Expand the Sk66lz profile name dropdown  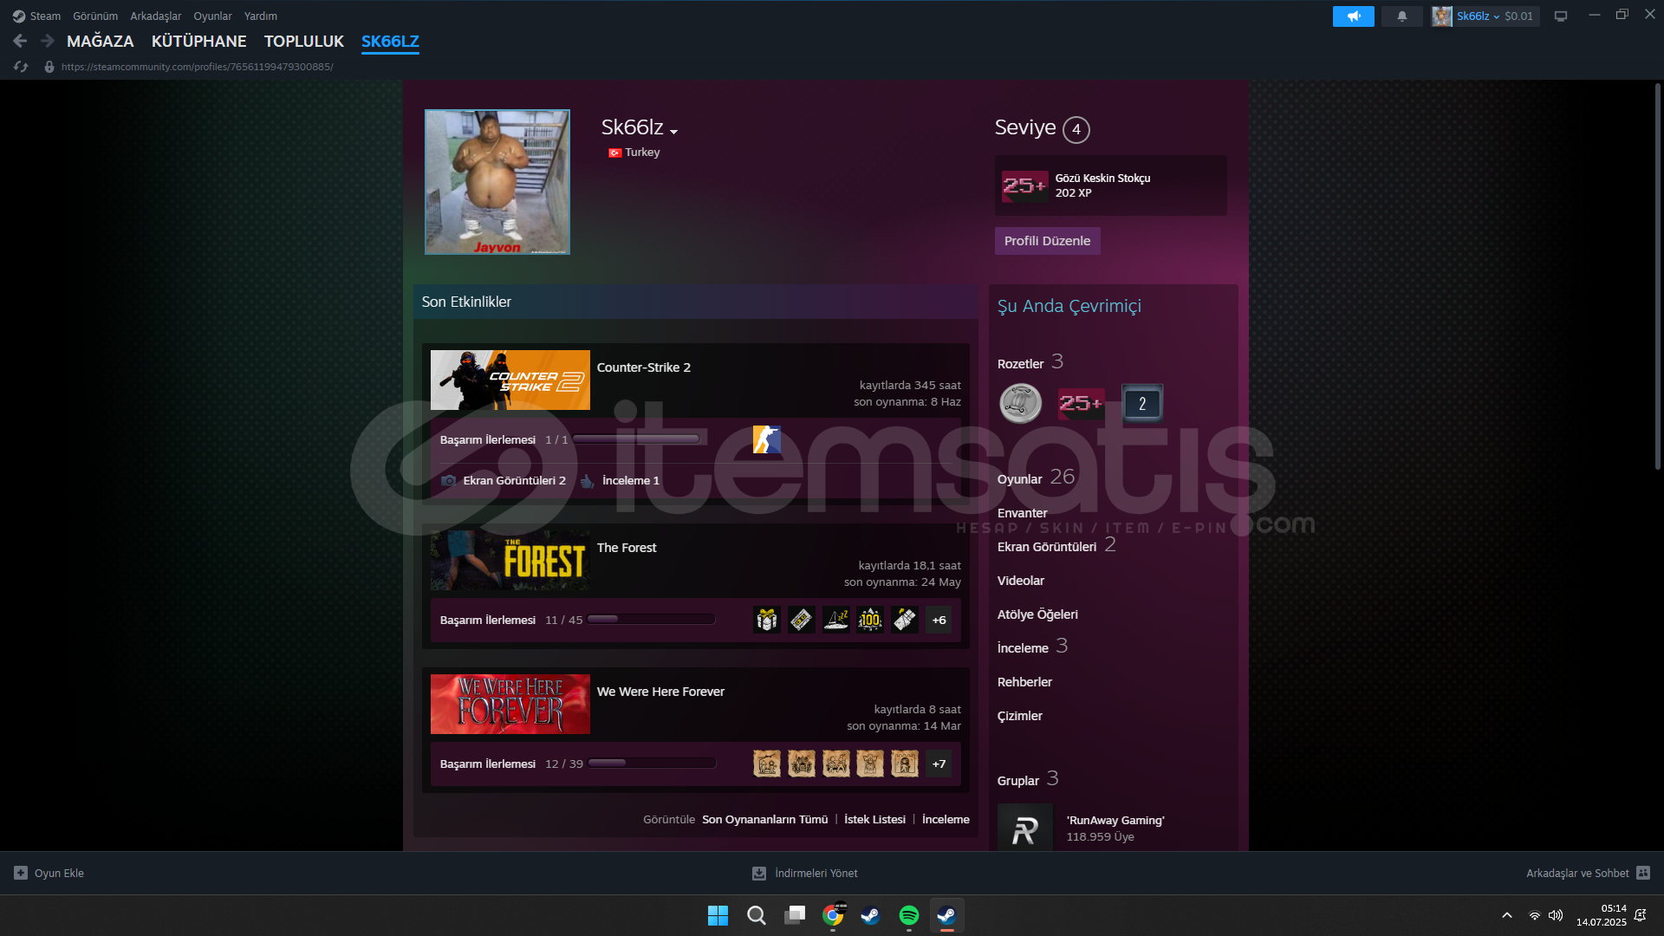(673, 131)
